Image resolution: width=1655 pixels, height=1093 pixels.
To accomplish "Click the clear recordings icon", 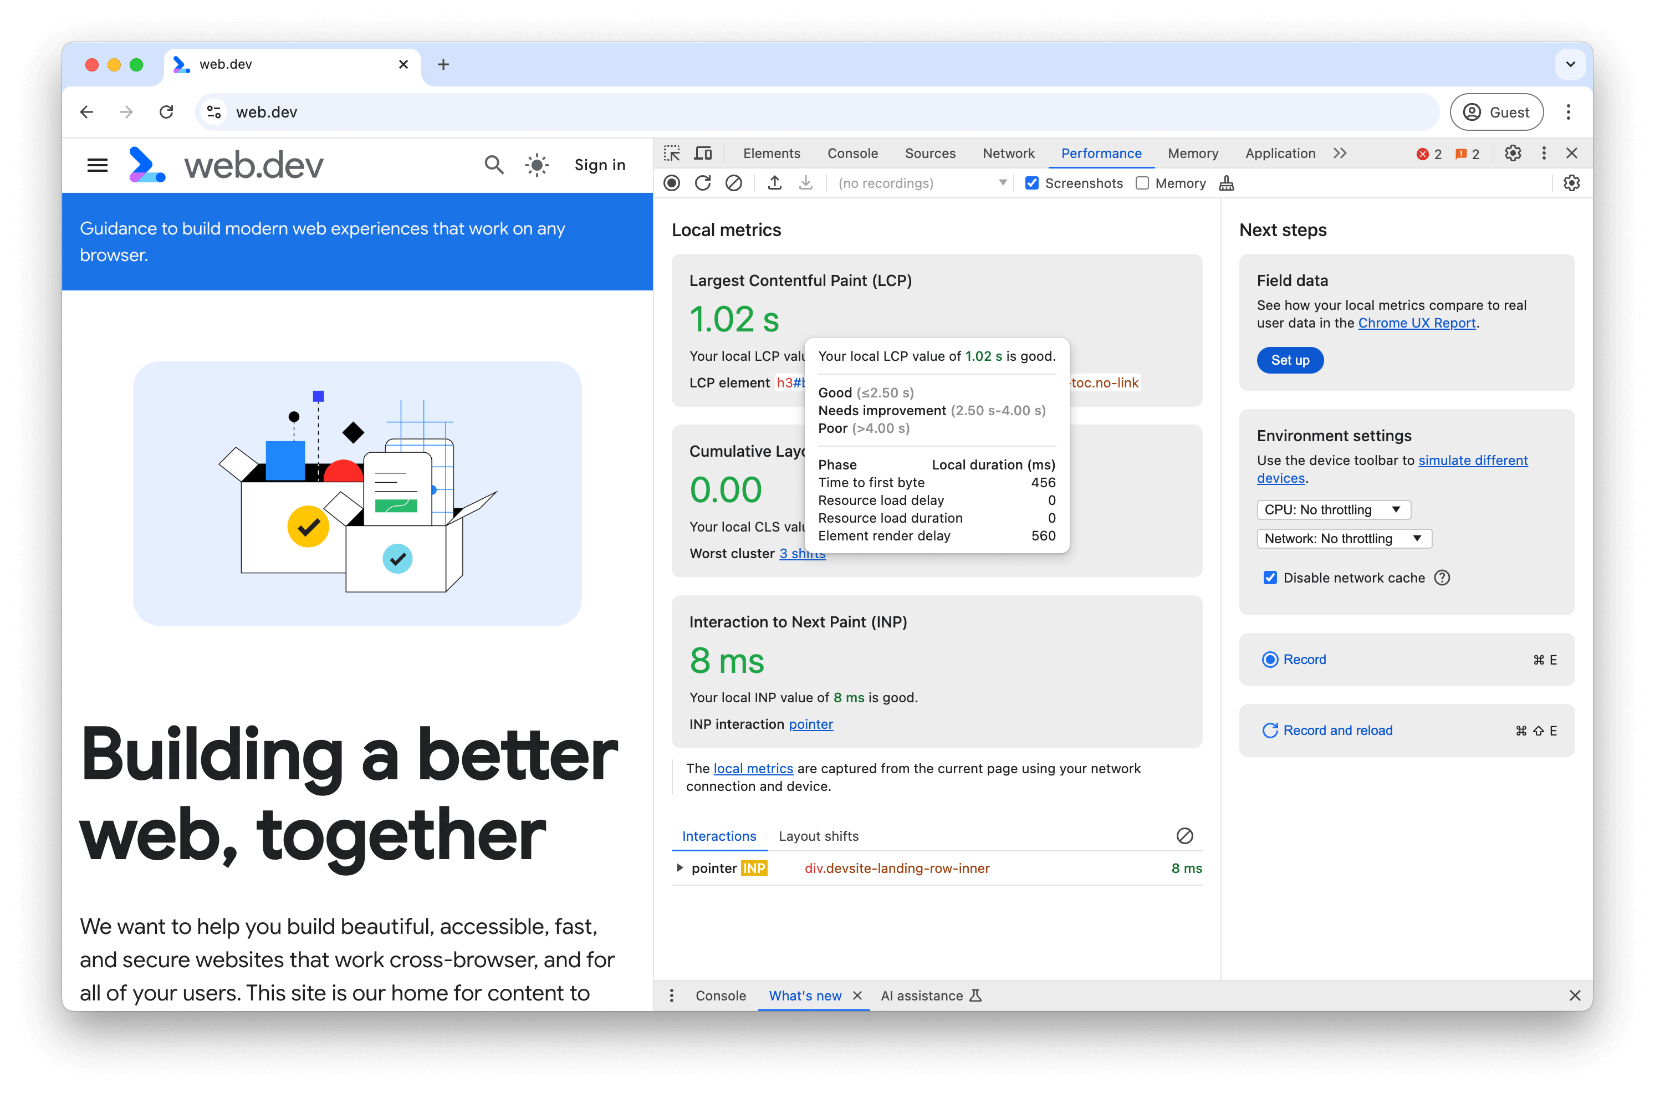I will click(x=733, y=183).
